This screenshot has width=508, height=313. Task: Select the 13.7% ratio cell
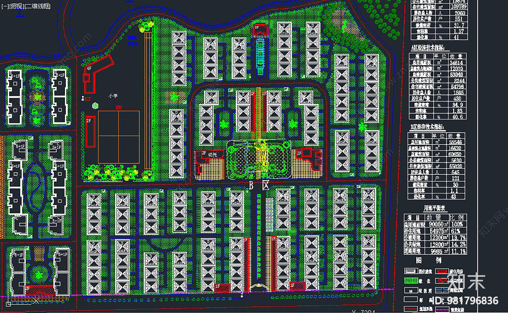coord(458,238)
